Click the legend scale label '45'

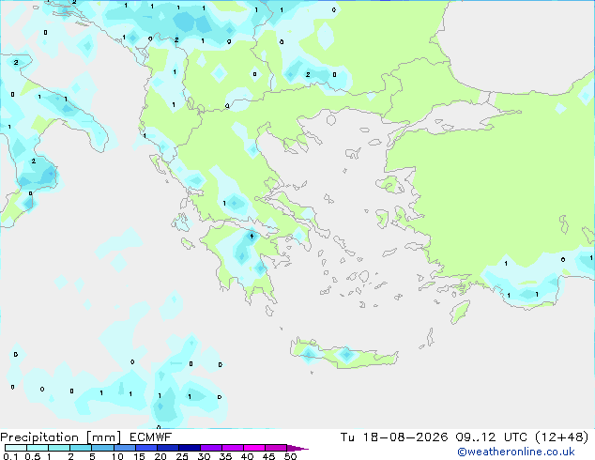pyautogui.click(x=268, y=456)
